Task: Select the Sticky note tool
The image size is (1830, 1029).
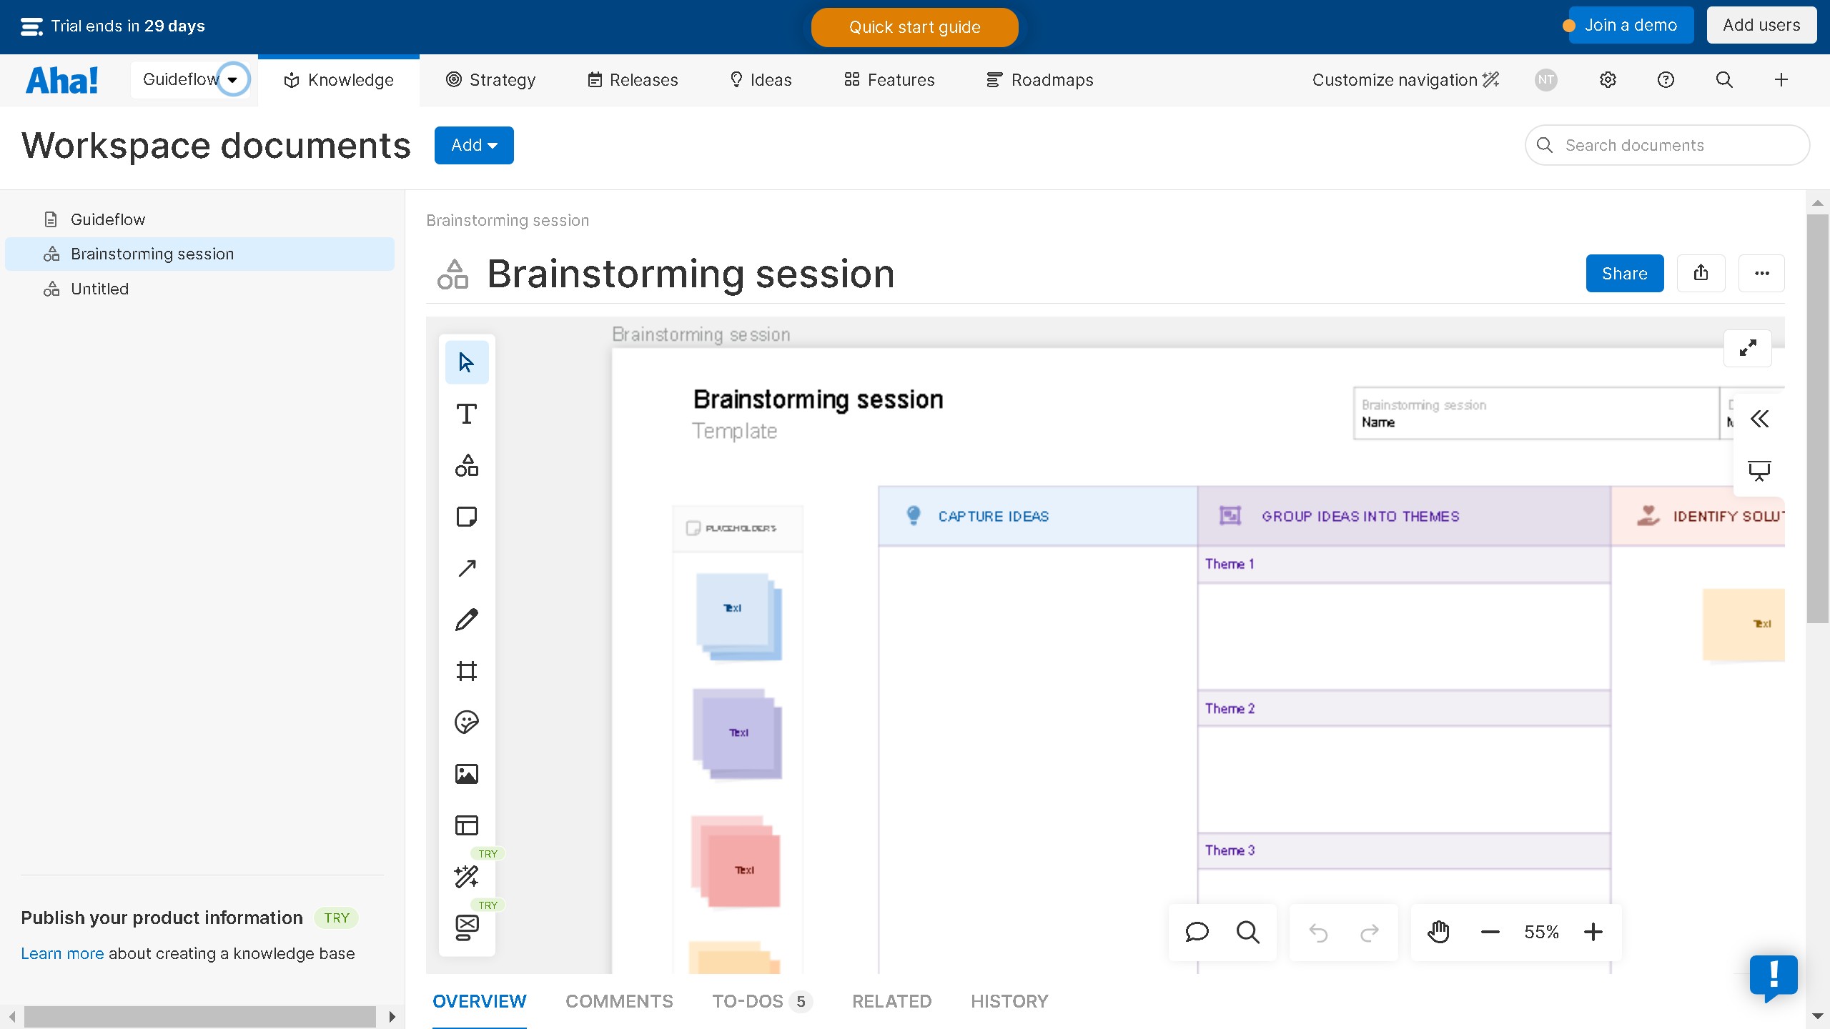Action: (467, 517)
